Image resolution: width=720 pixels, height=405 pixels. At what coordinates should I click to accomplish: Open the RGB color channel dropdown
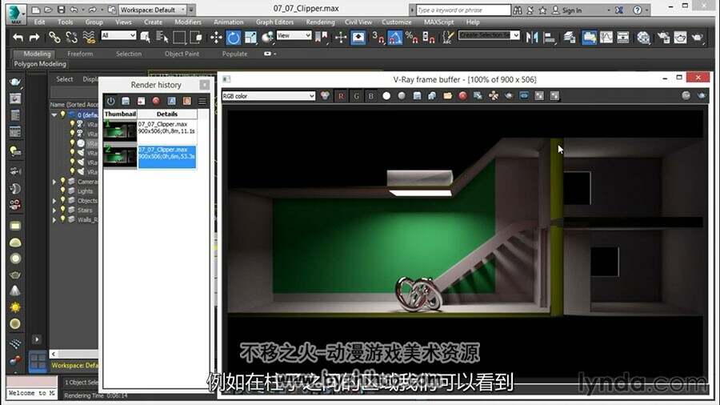pyautogui.click(x=269, y=96)
